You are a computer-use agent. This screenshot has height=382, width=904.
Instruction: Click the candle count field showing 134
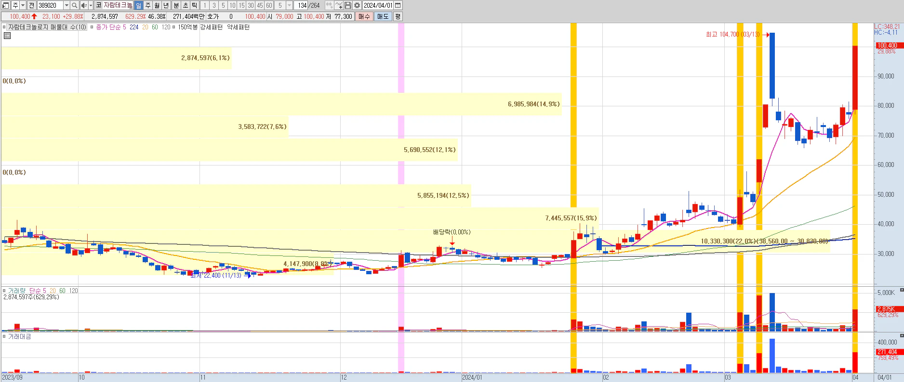click(x=301, y=5)
